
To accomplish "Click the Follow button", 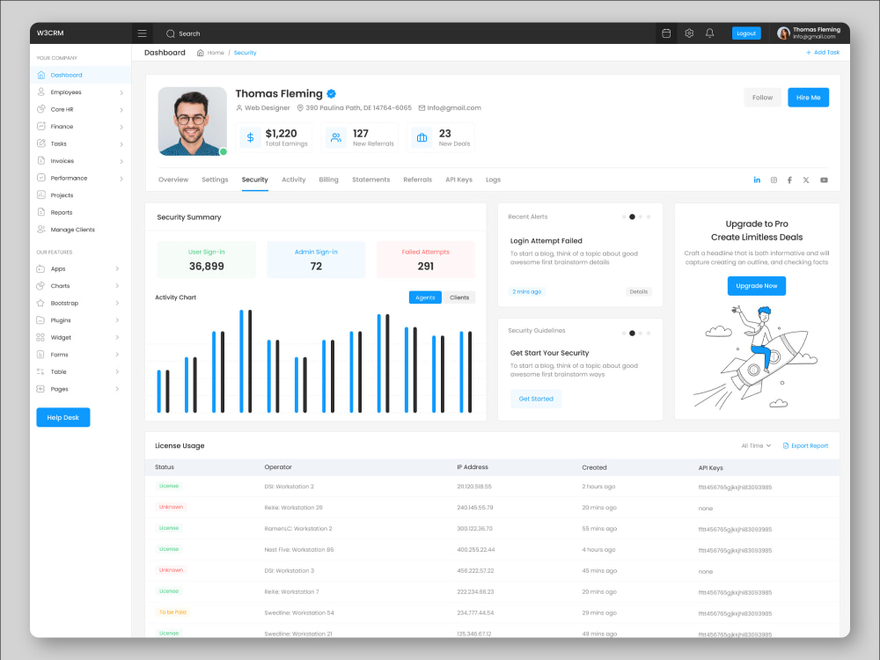I will tap(762, 98).
